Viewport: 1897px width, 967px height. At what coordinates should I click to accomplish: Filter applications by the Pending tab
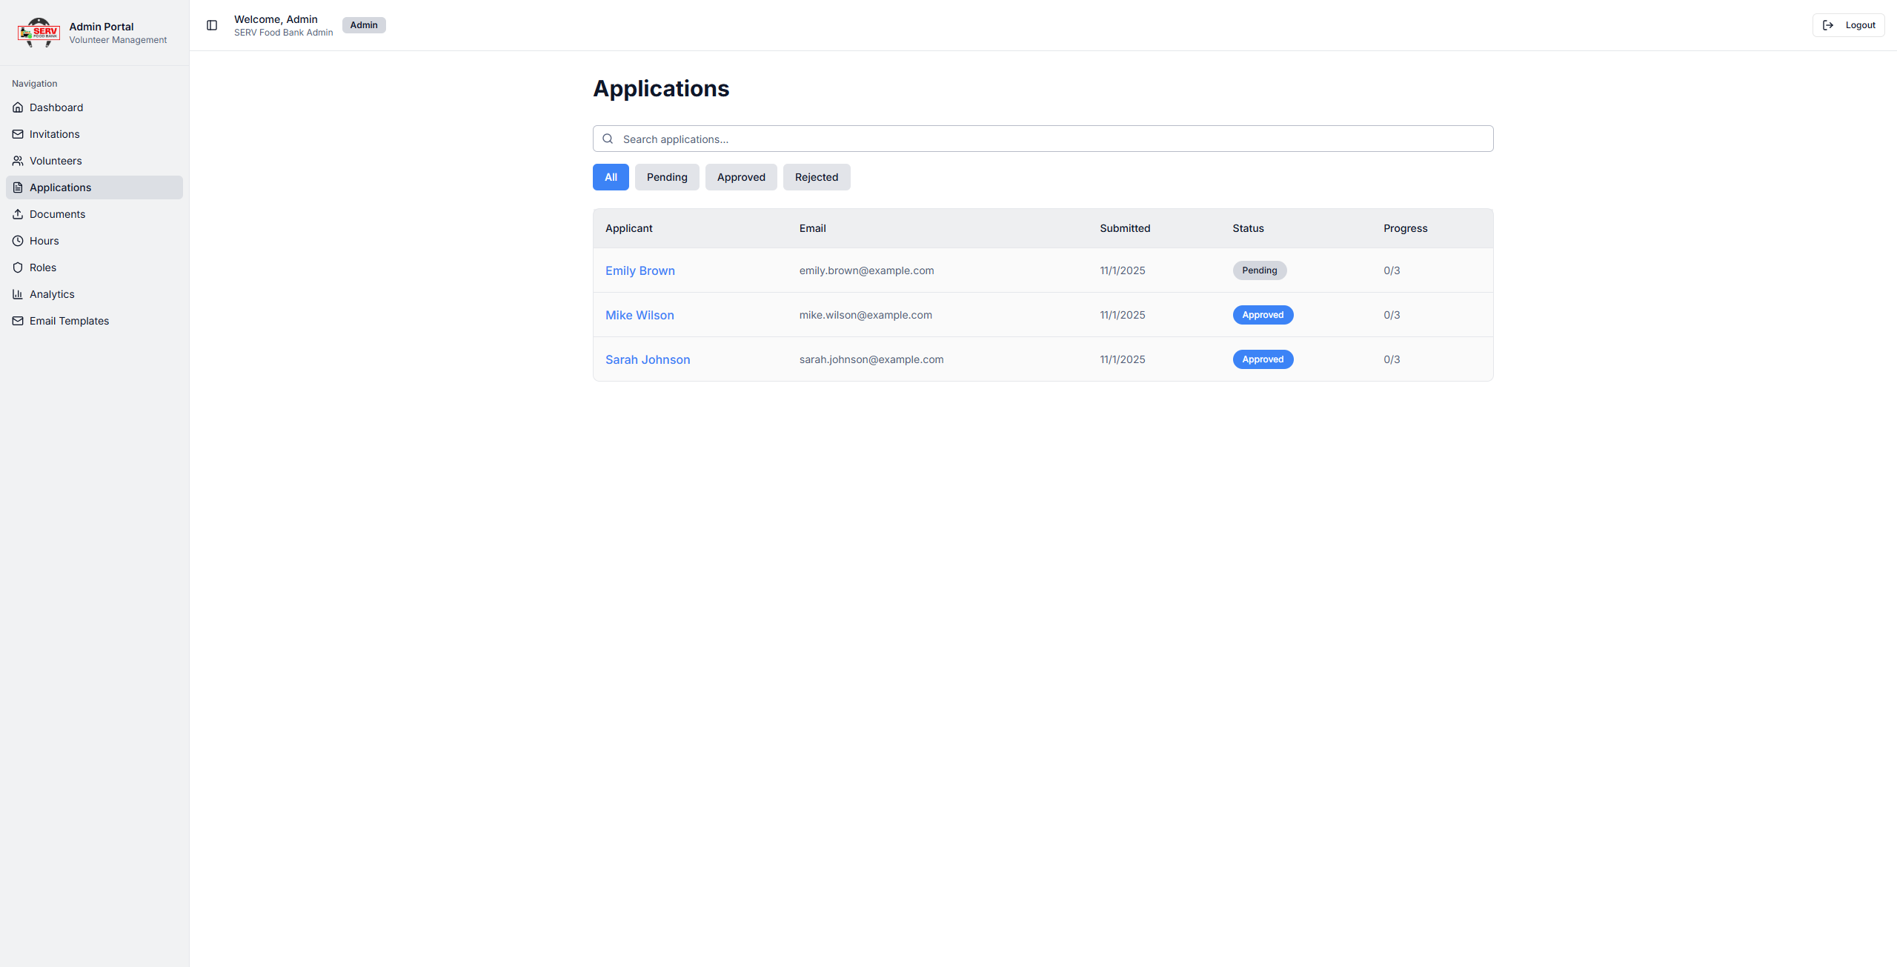tap(666, 177)
